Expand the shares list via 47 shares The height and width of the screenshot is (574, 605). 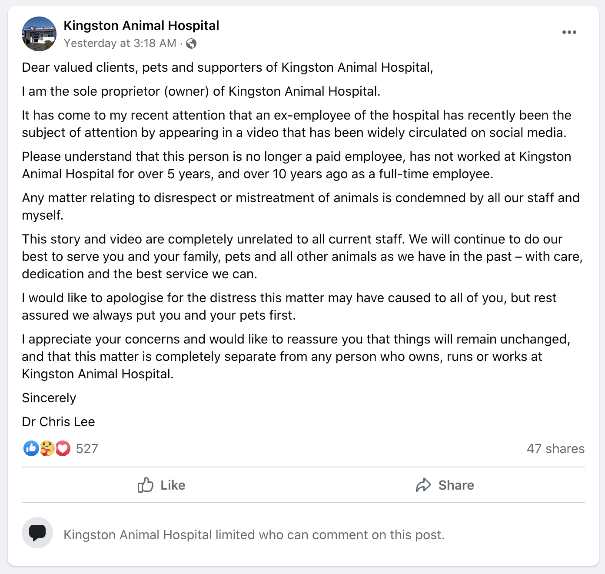point(556,448)
